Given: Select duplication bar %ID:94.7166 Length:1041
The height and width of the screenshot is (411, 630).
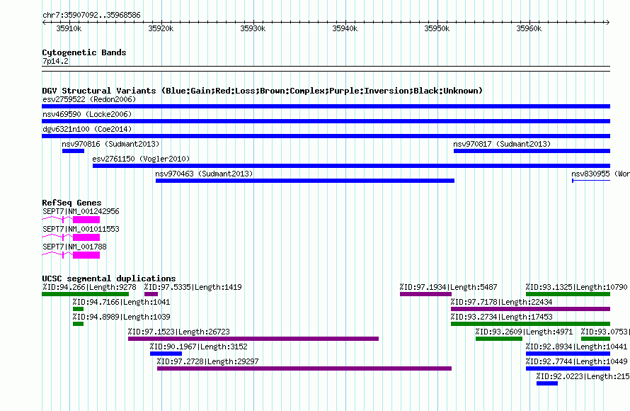Looking at the screenshot, I should point(78,309).
